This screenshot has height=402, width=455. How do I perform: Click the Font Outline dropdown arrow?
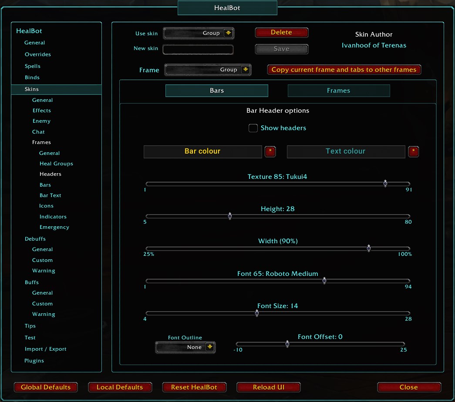[210, 347]
